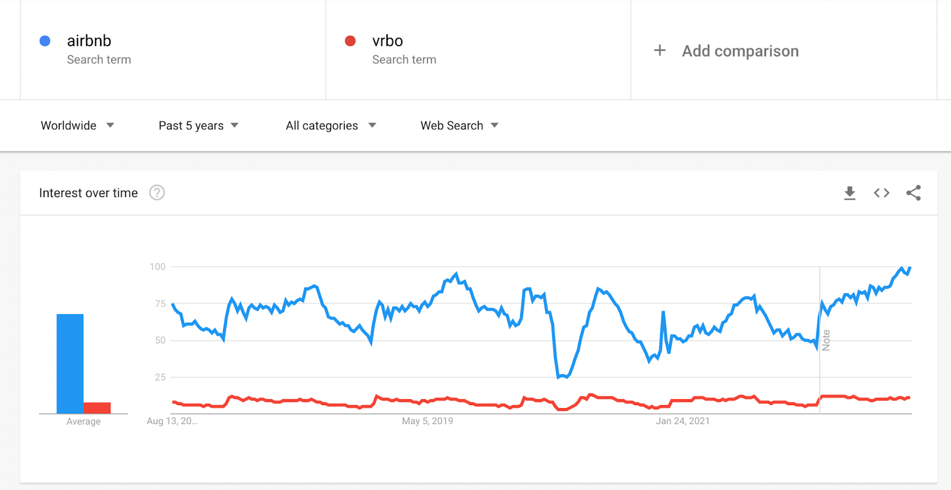Click the Note marker on the chart
This screenshot has width=951, height=490.
(826, 340)
